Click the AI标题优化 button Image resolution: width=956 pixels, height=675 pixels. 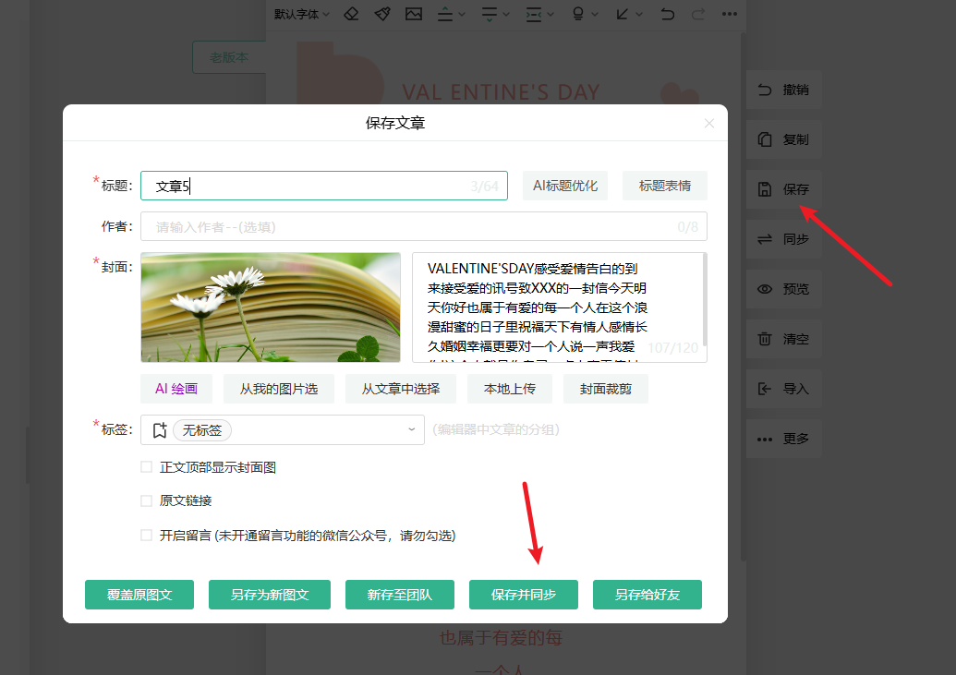point(565,186)
